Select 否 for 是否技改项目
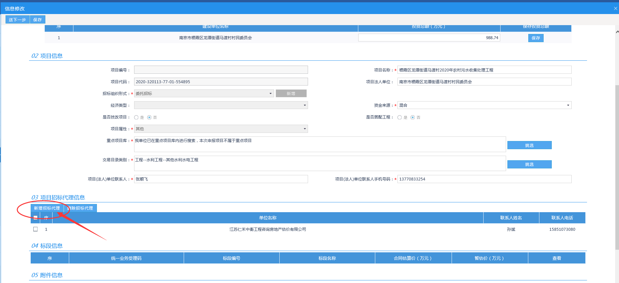Screen dimensions: 619x283 point(149,118)
